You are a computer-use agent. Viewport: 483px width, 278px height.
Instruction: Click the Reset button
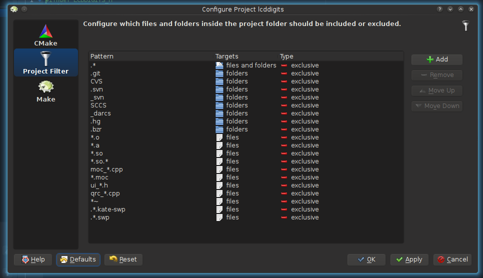click(x=123, y=259)
